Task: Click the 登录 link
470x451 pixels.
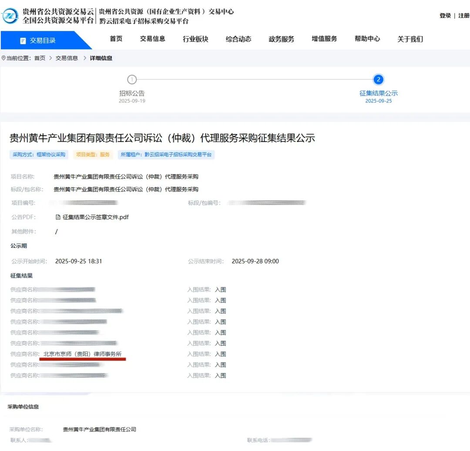Action: [x=445, y=16]
